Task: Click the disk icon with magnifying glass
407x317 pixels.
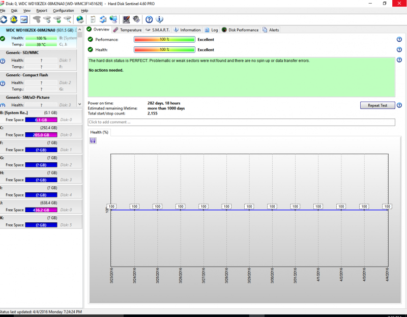Action: click(x=67, y=19)
